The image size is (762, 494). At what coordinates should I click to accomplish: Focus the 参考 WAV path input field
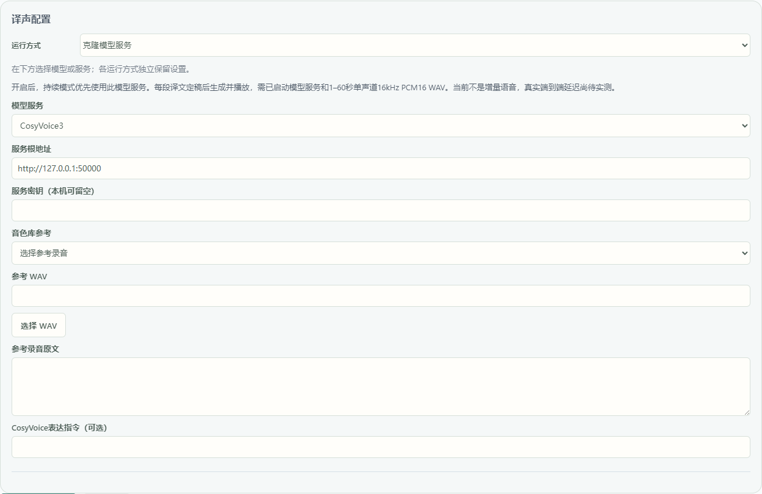381,296
